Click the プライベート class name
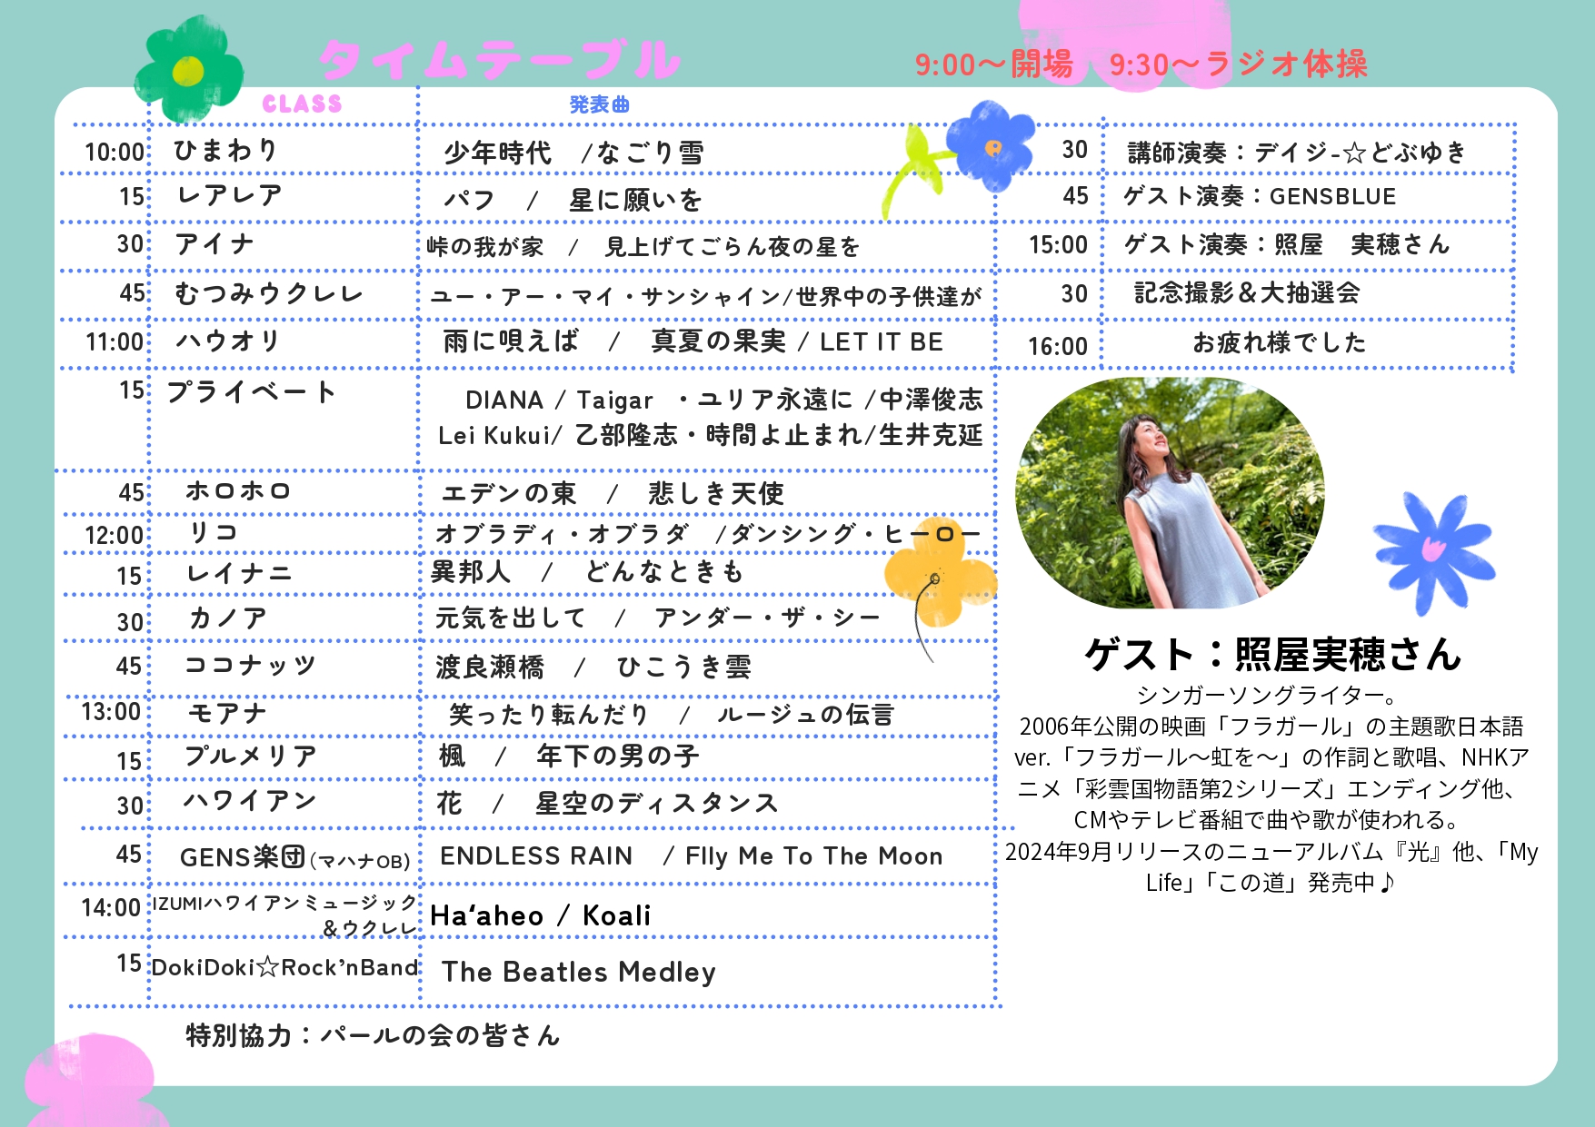1595x1127 pixels. [x=252, y=392]
